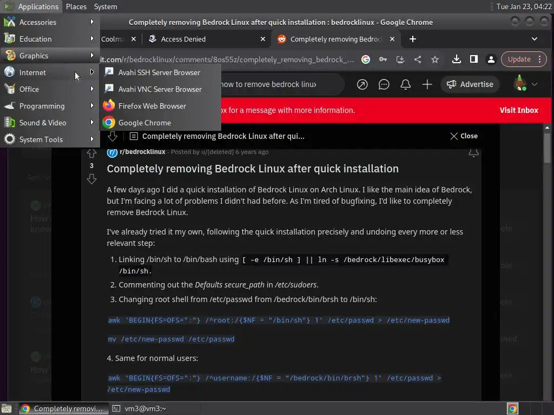The height and width of the screenshot is (415, 554).
Task: Open Reddit chat icon
Action: tap(384, 84)
